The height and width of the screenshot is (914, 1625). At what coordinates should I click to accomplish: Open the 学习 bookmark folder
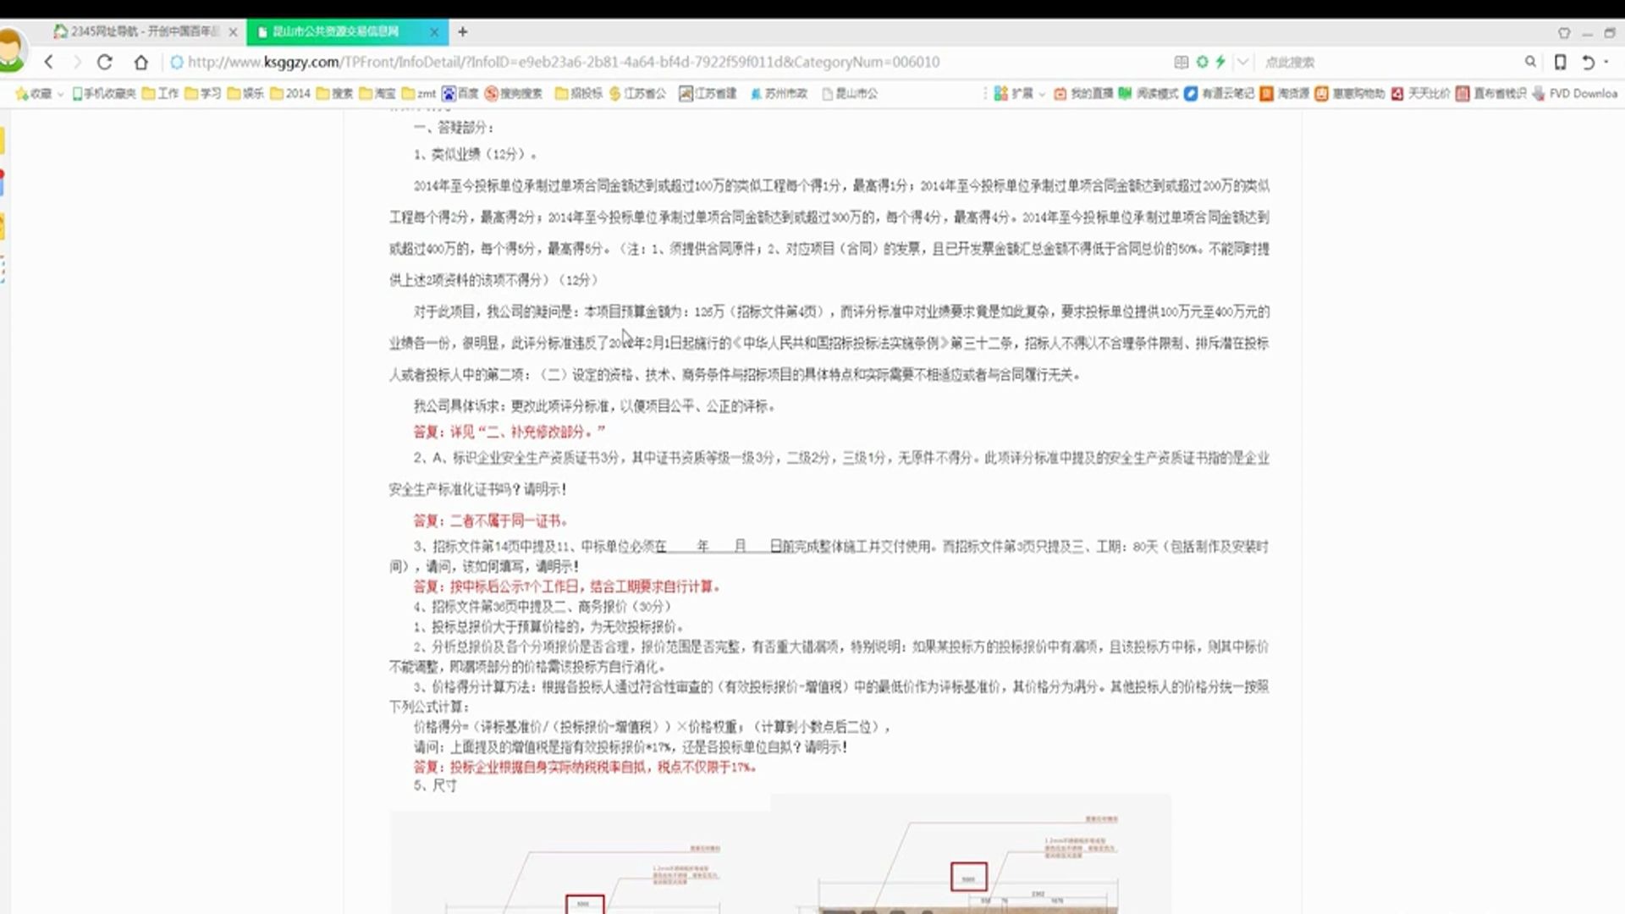pos(203,93)
